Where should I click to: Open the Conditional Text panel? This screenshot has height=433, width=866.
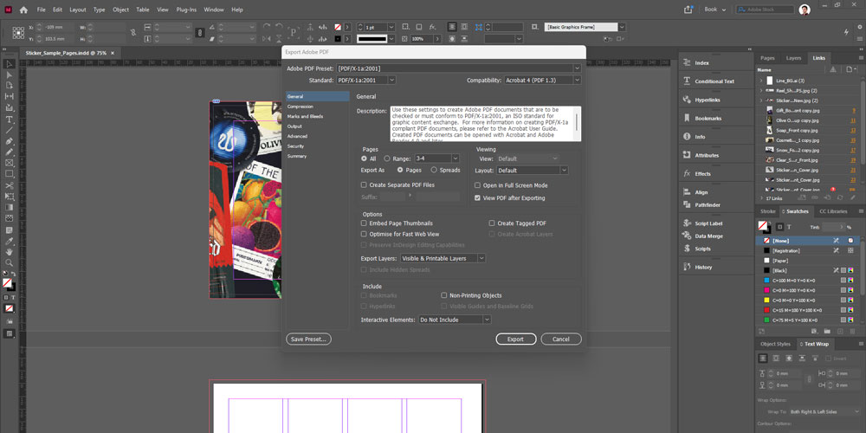(x=716, y=81)
